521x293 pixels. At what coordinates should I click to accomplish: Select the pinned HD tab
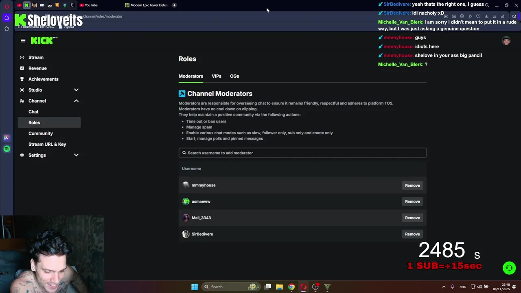click(42, 5)
